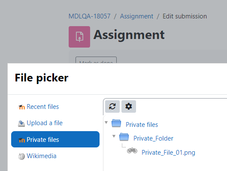Click the Recent files Moodle icon
This screenshot has height=171, width=227.
point(21,107)
